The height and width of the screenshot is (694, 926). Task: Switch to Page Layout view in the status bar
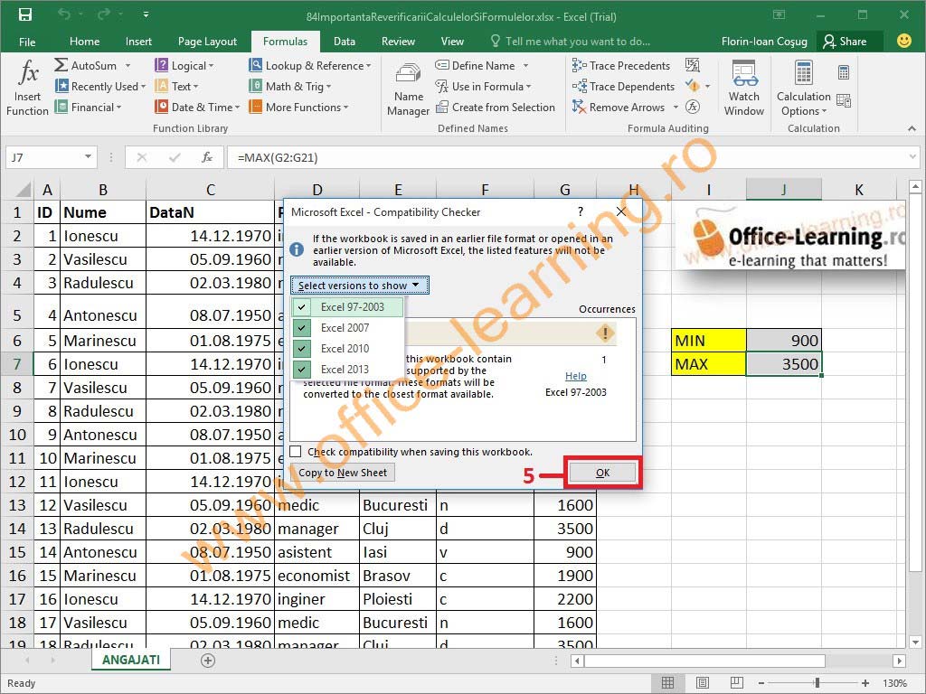coord(702,683)
